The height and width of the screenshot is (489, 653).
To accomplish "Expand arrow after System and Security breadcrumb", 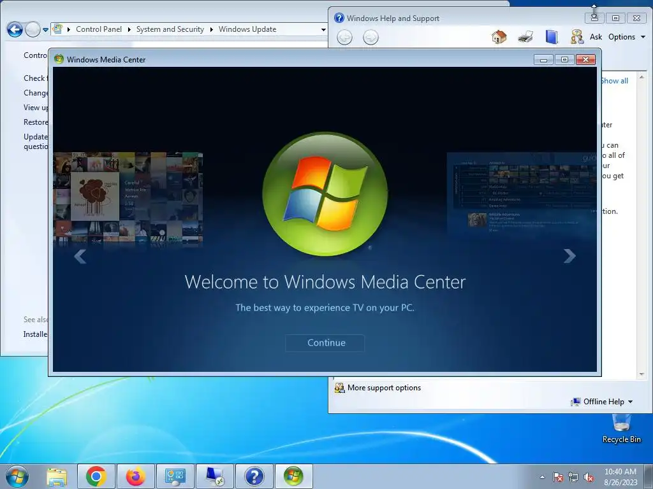I will (x=211, y=29).
